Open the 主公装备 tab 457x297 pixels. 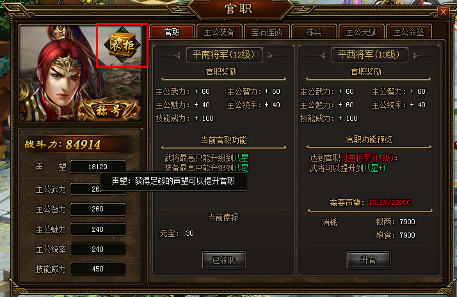click(x=219, y=32)
